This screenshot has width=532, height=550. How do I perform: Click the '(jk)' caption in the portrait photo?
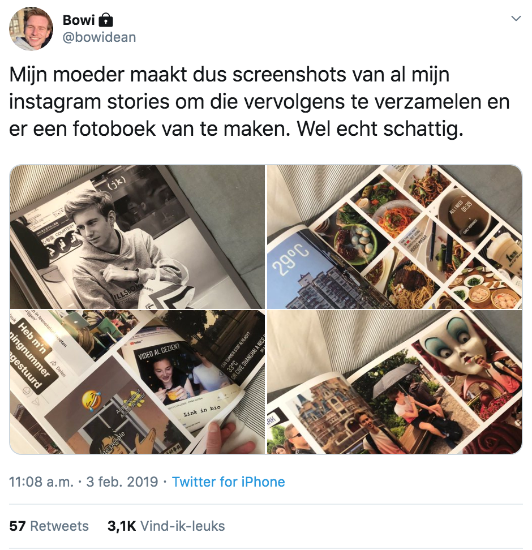pyautogui.click(x=117, y=183)
